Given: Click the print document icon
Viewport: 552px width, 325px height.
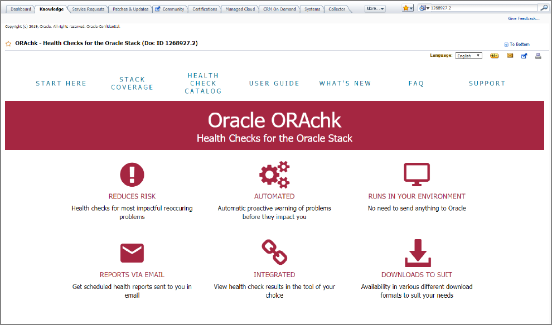Looking at the screenshot, I should click(538, 56).
